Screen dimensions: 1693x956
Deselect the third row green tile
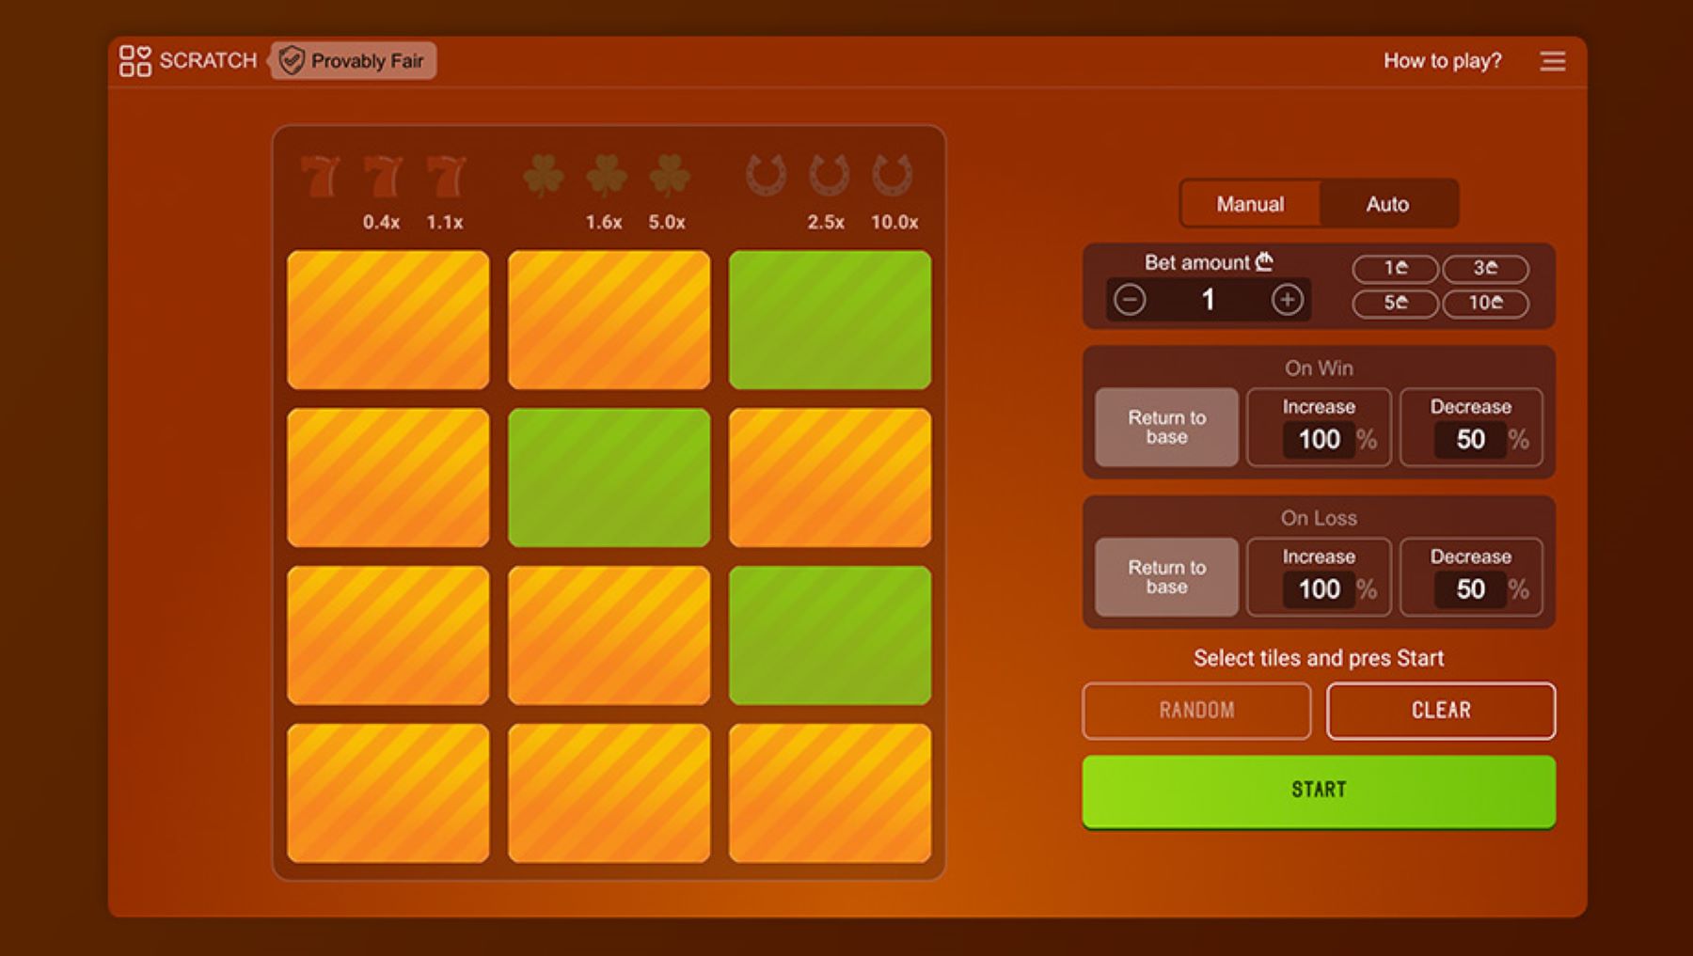point(830,635)
